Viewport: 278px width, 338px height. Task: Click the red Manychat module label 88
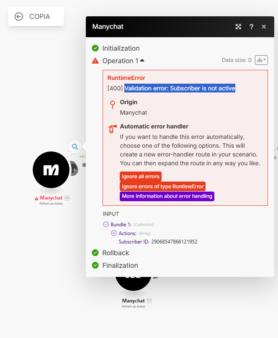click(51, 198)
